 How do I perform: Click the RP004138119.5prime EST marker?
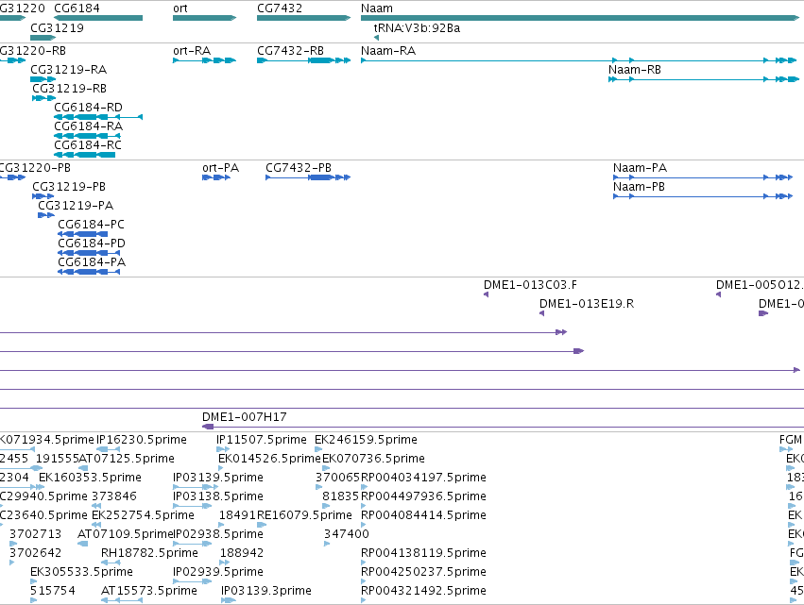[x=364, y=563]
